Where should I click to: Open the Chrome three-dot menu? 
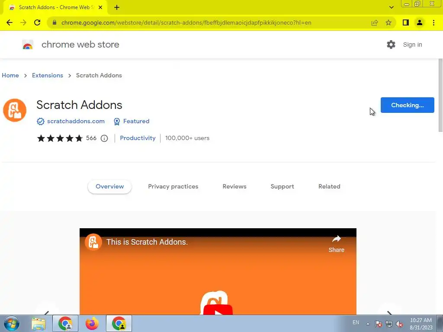click(x=433, y=22)
